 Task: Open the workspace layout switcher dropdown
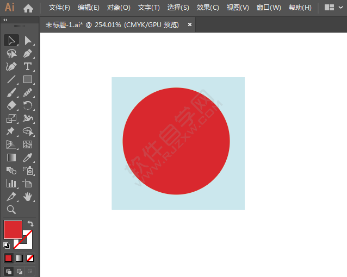pos(333,8)
